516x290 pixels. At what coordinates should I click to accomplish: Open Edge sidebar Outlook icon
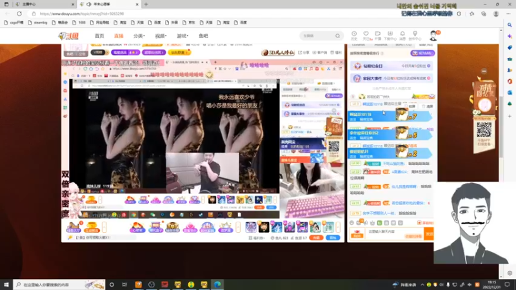tap(510, 93)
